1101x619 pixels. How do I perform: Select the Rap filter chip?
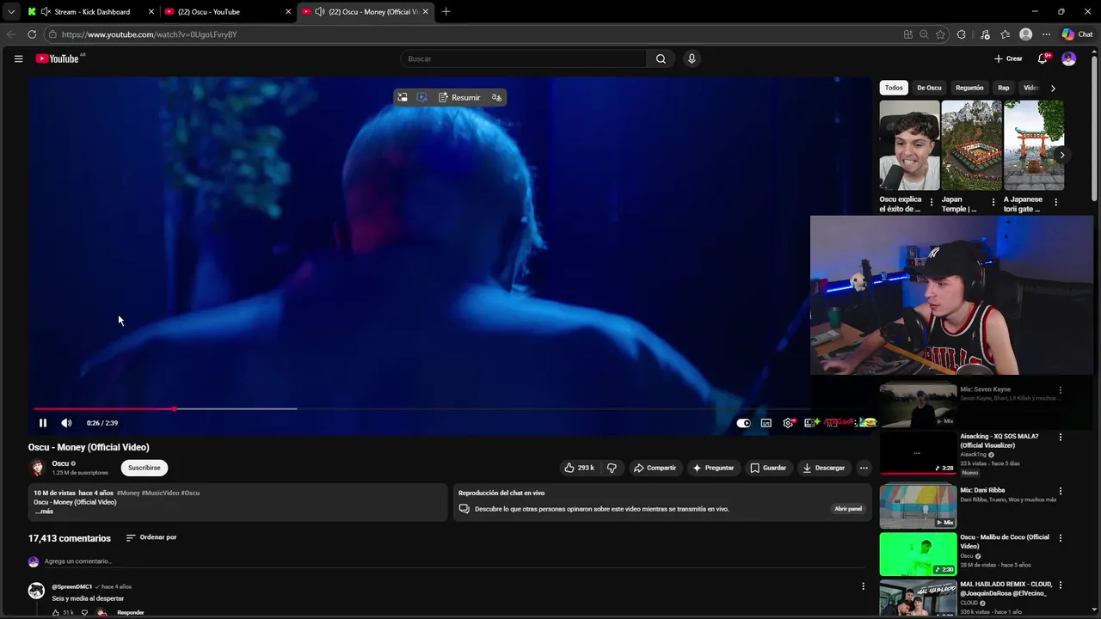(1003, 88)
